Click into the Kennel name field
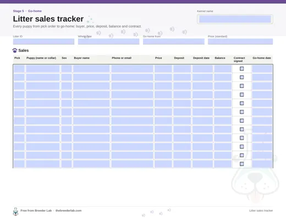 (x=235, y=19)
